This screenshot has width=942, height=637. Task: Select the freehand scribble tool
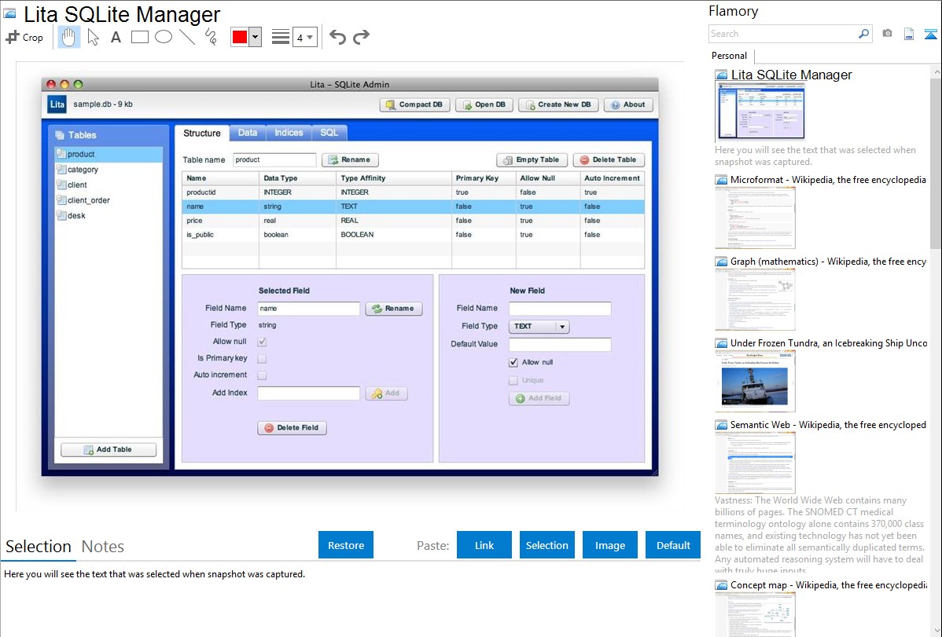(x=211, y=37)
